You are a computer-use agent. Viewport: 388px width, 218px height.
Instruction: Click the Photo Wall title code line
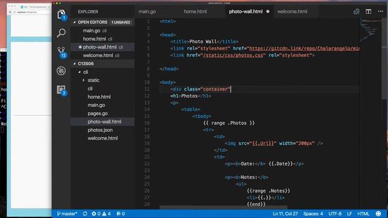pos(204,42)
